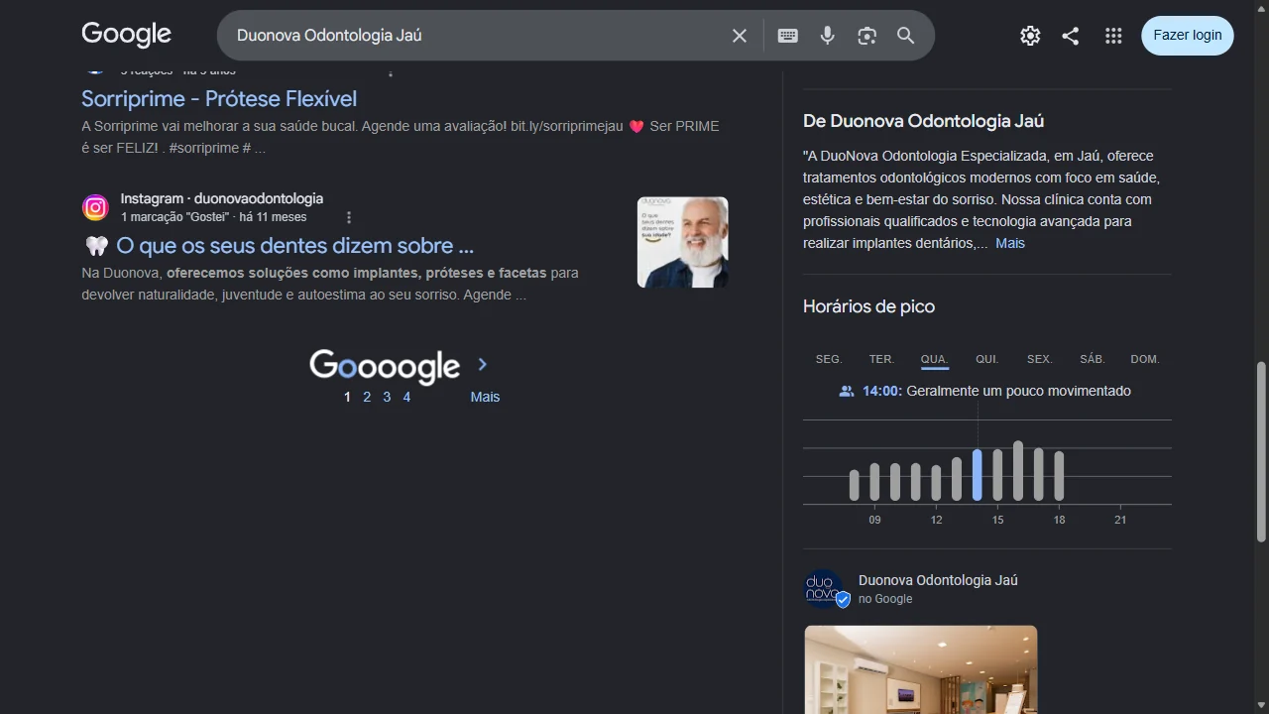This screenshot has height=714, width=1269.
Task: Select the SÁB. day tab
Action: (x=1093, y=359)
